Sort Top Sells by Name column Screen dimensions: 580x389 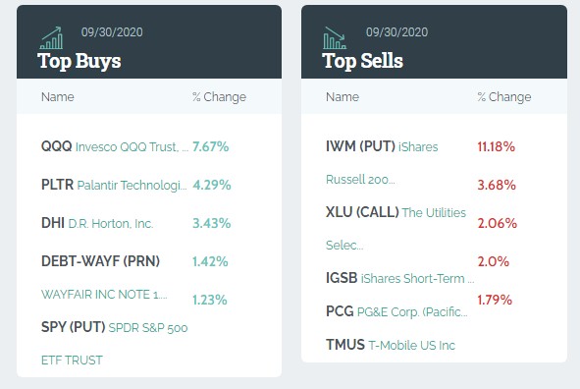[343, 97]
